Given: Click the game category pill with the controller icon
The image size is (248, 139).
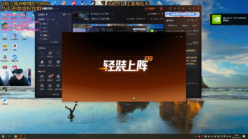Looking at the screenshot, I should pos(100,19).
